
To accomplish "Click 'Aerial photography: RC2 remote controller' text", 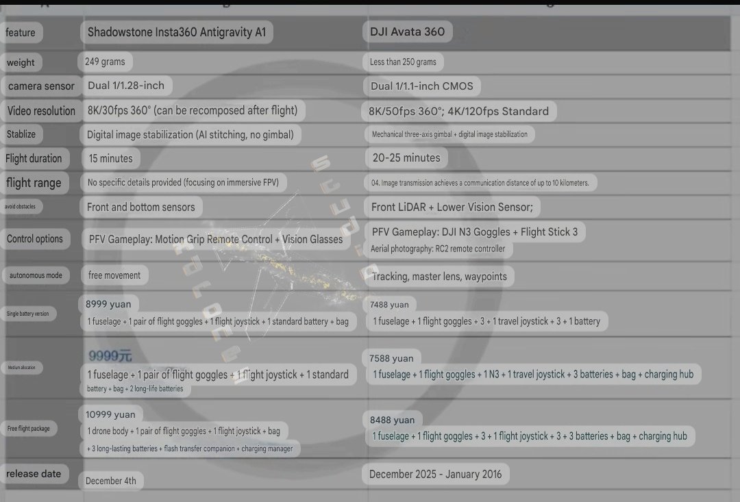I will [437, 249].
